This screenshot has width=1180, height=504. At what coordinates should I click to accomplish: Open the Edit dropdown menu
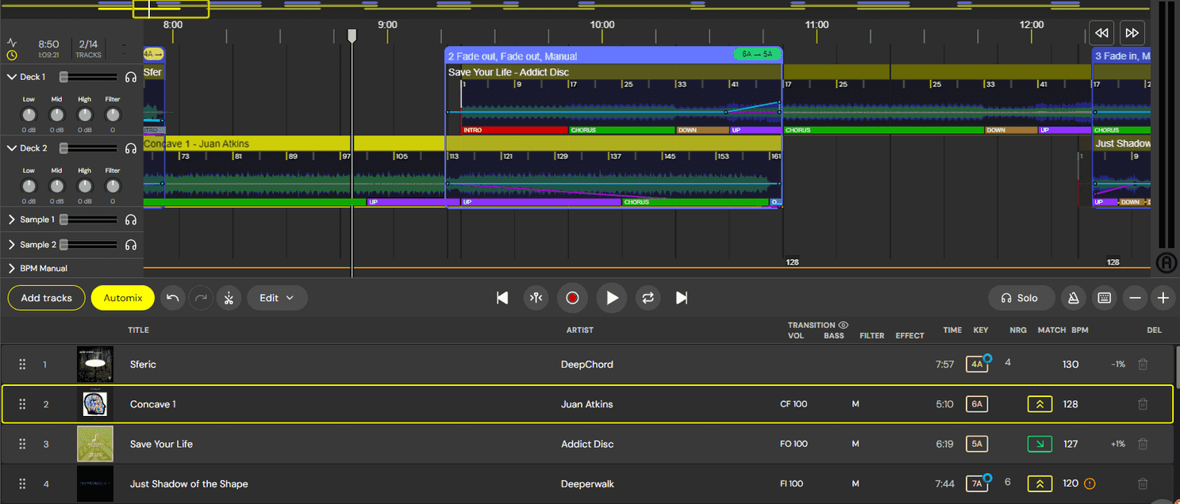(x=277, y=298)
